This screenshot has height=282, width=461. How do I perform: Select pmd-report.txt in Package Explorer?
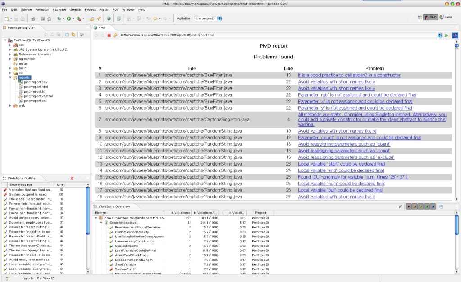[35, 92]
